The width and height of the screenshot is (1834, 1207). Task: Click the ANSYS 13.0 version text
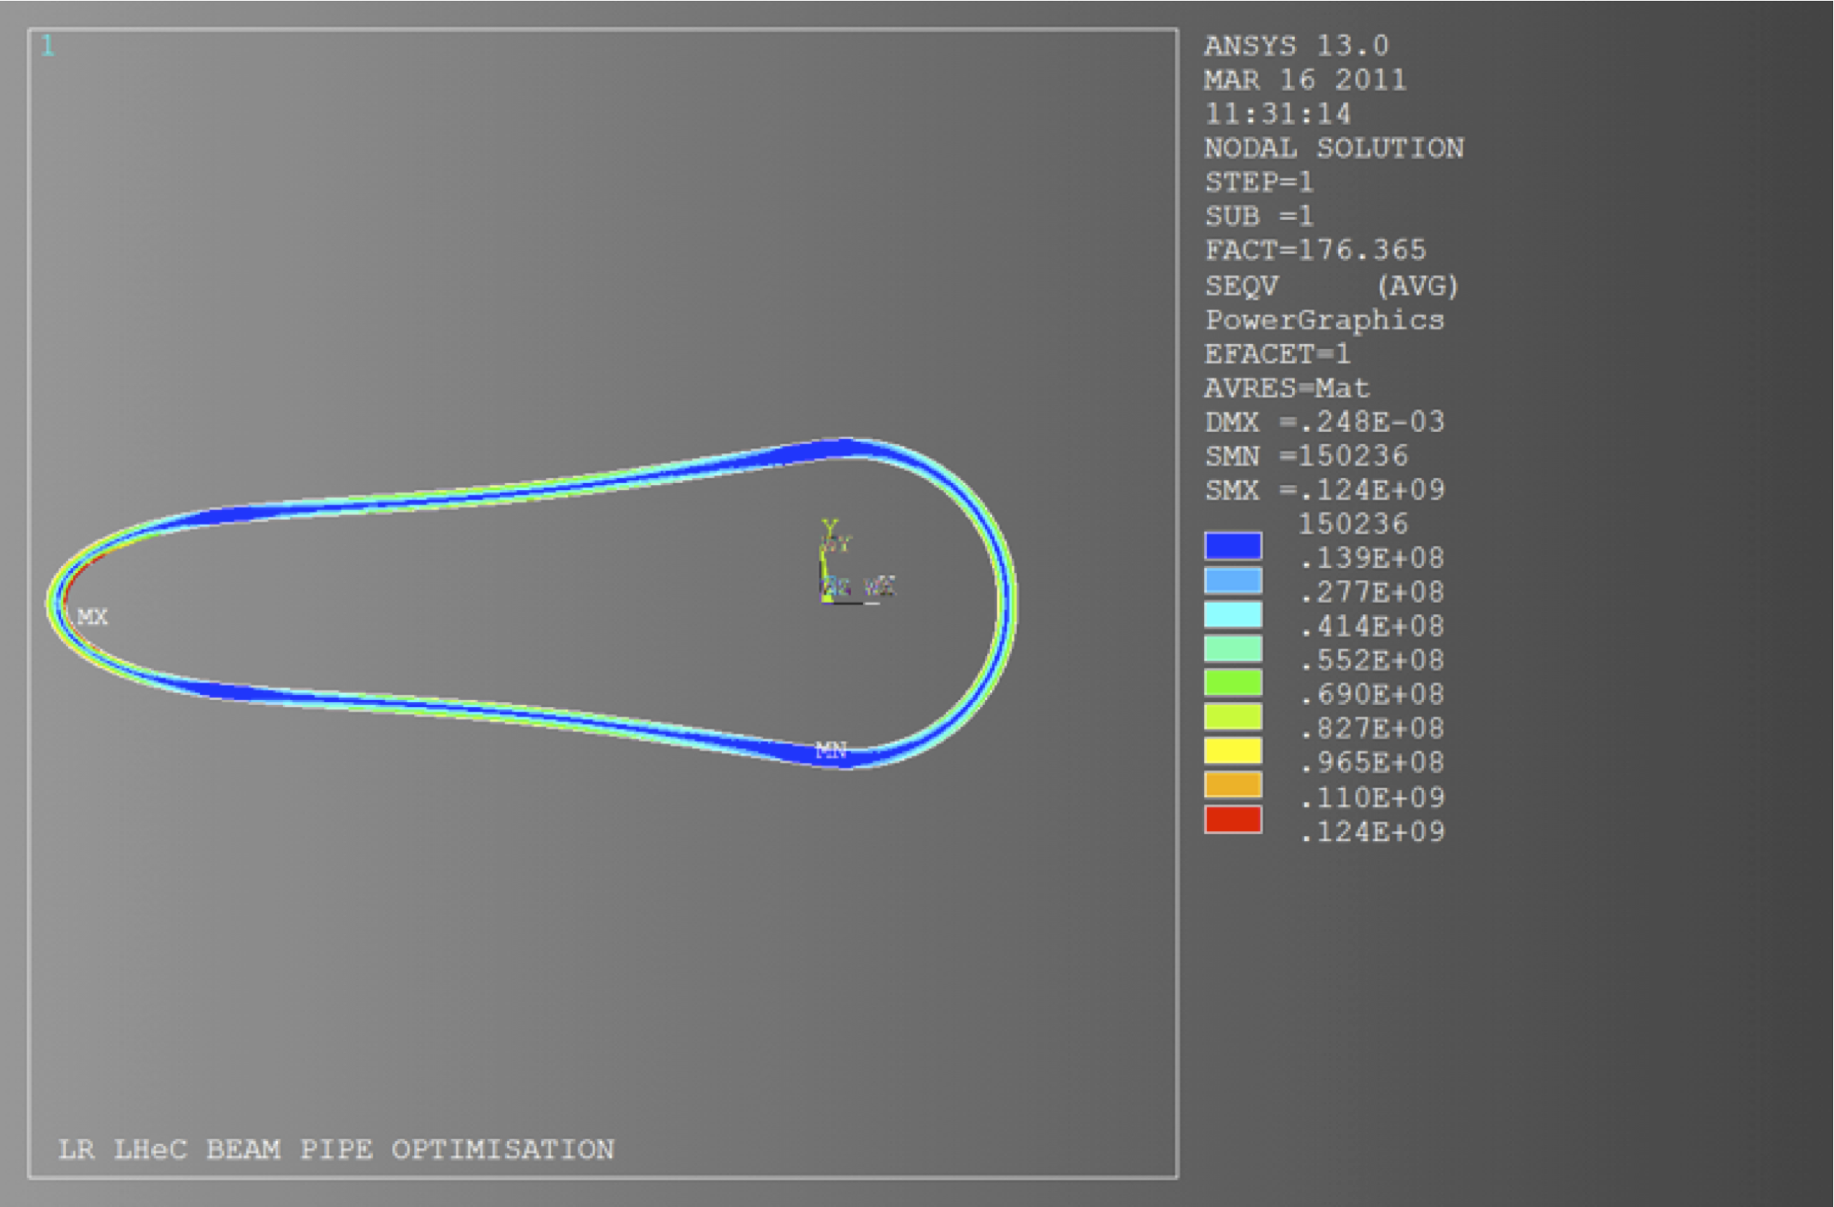click(1296, 46)
